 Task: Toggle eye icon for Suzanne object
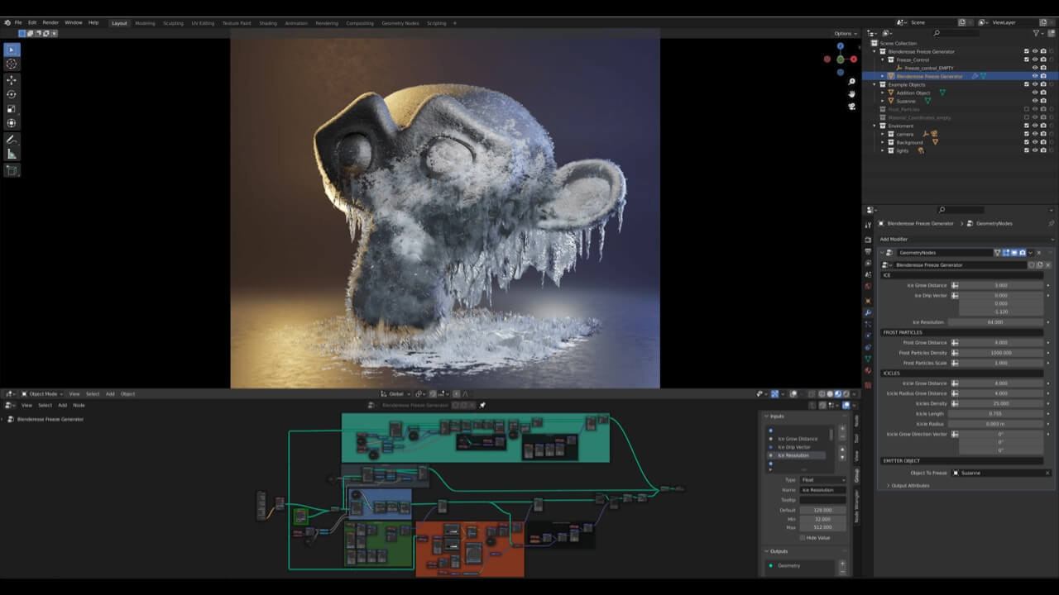pos(1034,101)
